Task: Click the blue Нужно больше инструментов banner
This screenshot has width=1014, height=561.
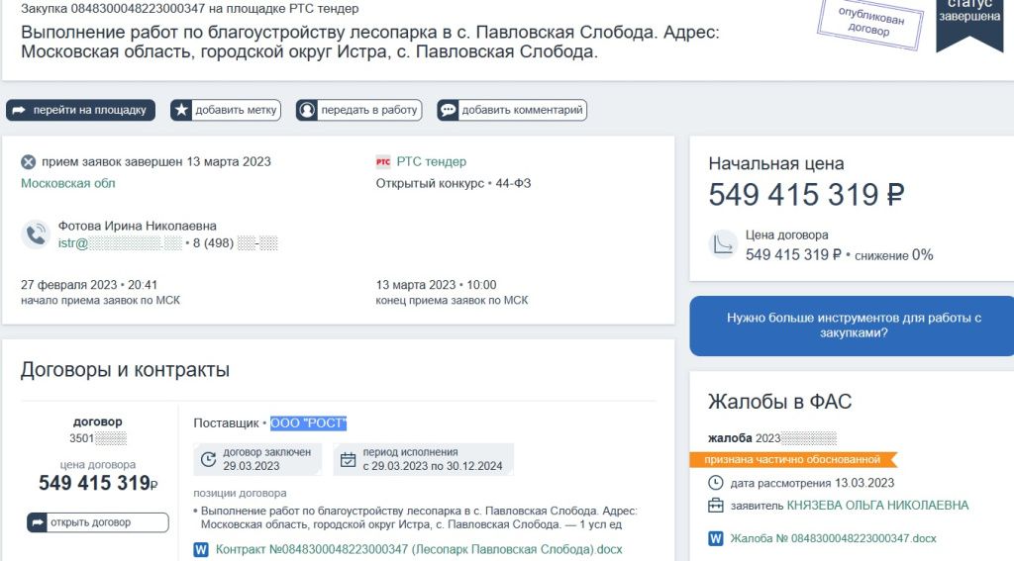Action: (x=853, y=326)
